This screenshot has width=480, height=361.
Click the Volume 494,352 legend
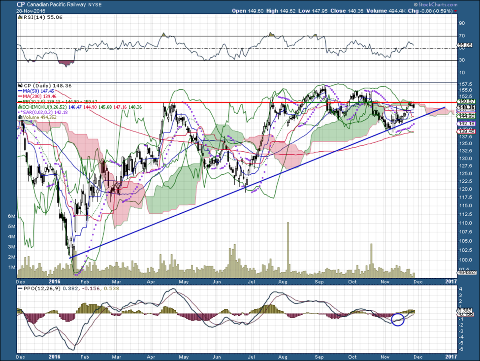[x=40, y=117]
